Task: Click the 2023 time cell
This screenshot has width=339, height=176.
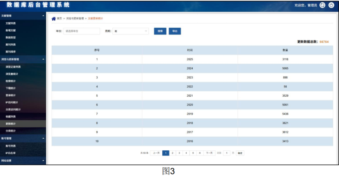Action: (190, 78)
